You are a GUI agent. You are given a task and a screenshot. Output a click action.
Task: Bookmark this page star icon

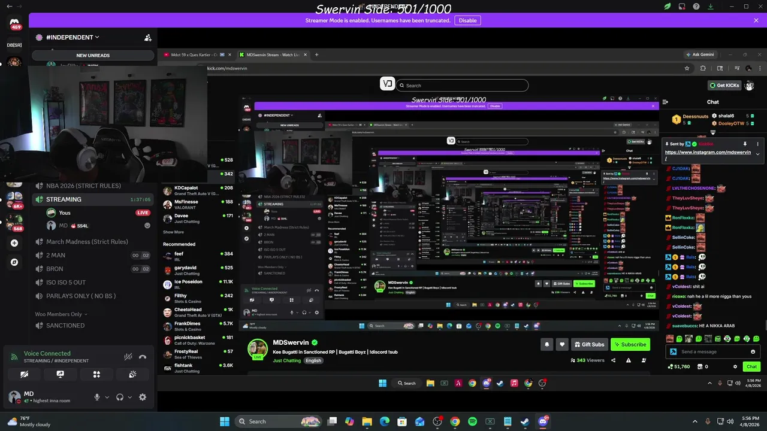click(687, 68)
